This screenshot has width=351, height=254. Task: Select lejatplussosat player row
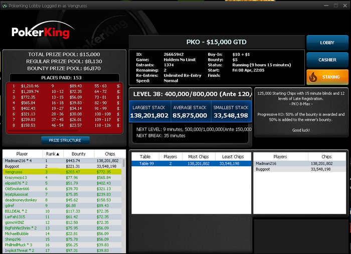pos(62,194)
